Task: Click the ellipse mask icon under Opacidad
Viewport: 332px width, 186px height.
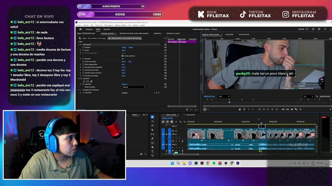Action: tap(84, 81)
